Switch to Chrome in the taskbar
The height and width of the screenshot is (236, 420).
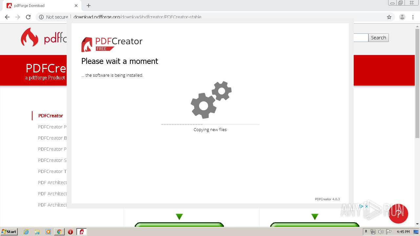point(59,232)
